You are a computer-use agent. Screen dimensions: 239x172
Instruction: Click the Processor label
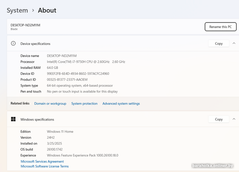tap(27, 62)
